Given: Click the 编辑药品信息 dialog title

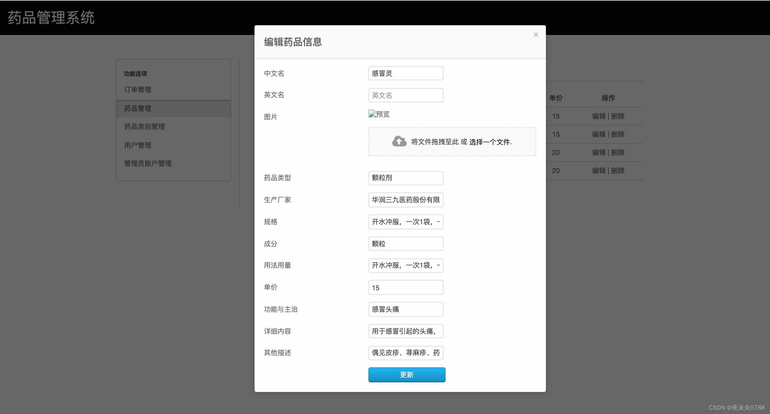Looking at the screenshot, I should 293,42.
